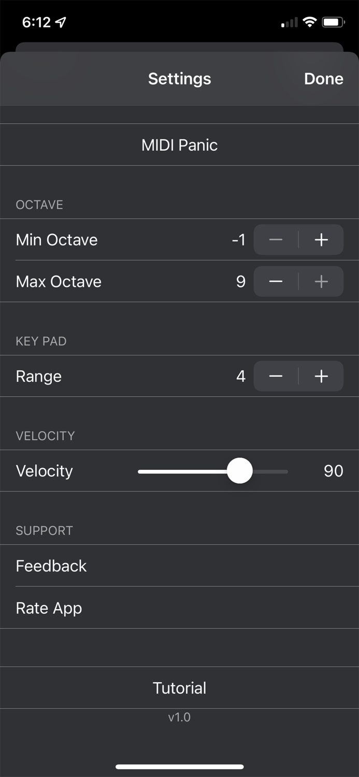This screenshot has width=359, height=777.
Task: Trigger the MIDI Panic action
Action: coord(179,145)
